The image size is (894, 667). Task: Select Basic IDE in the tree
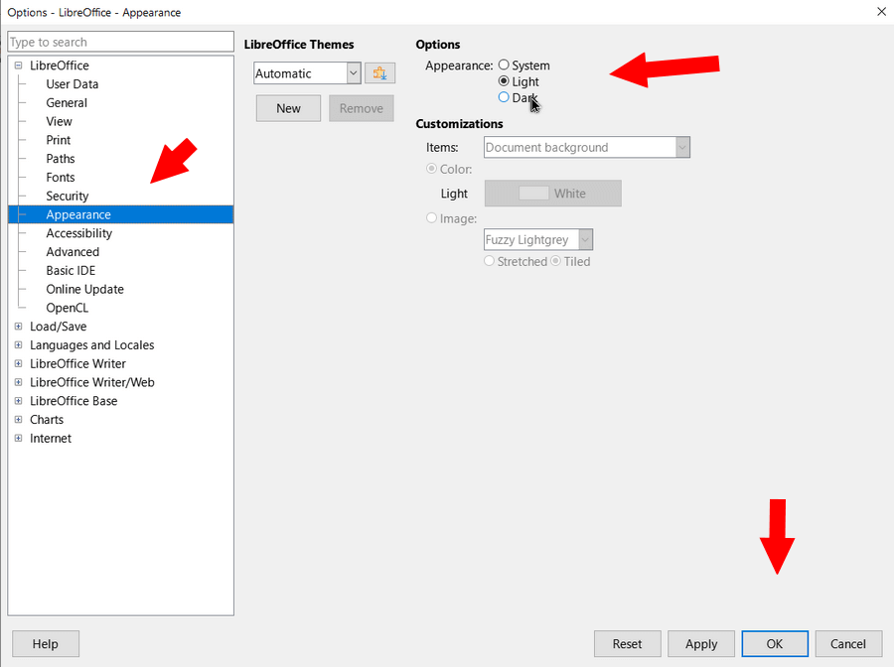pyautogui.click(x=71, y=271)
